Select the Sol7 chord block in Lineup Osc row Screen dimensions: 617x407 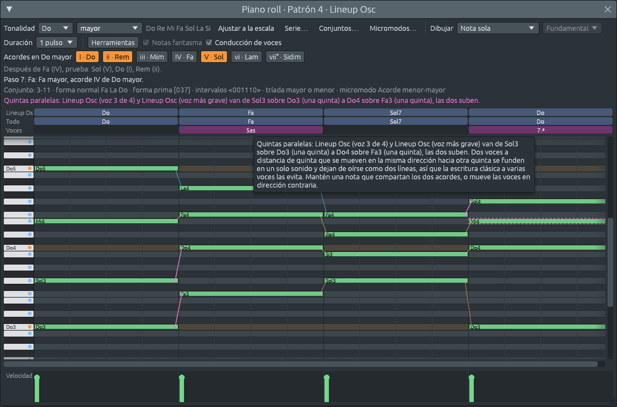click(396, 113)
